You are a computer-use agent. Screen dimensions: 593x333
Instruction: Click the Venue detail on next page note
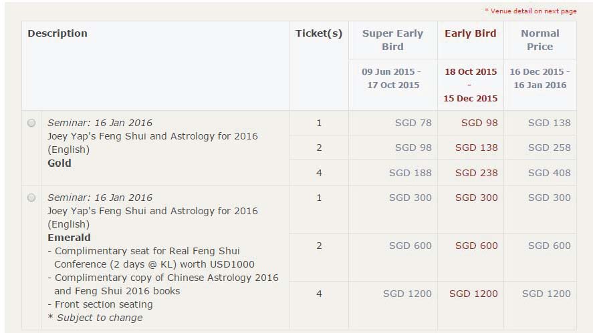(x=531, y=11)
